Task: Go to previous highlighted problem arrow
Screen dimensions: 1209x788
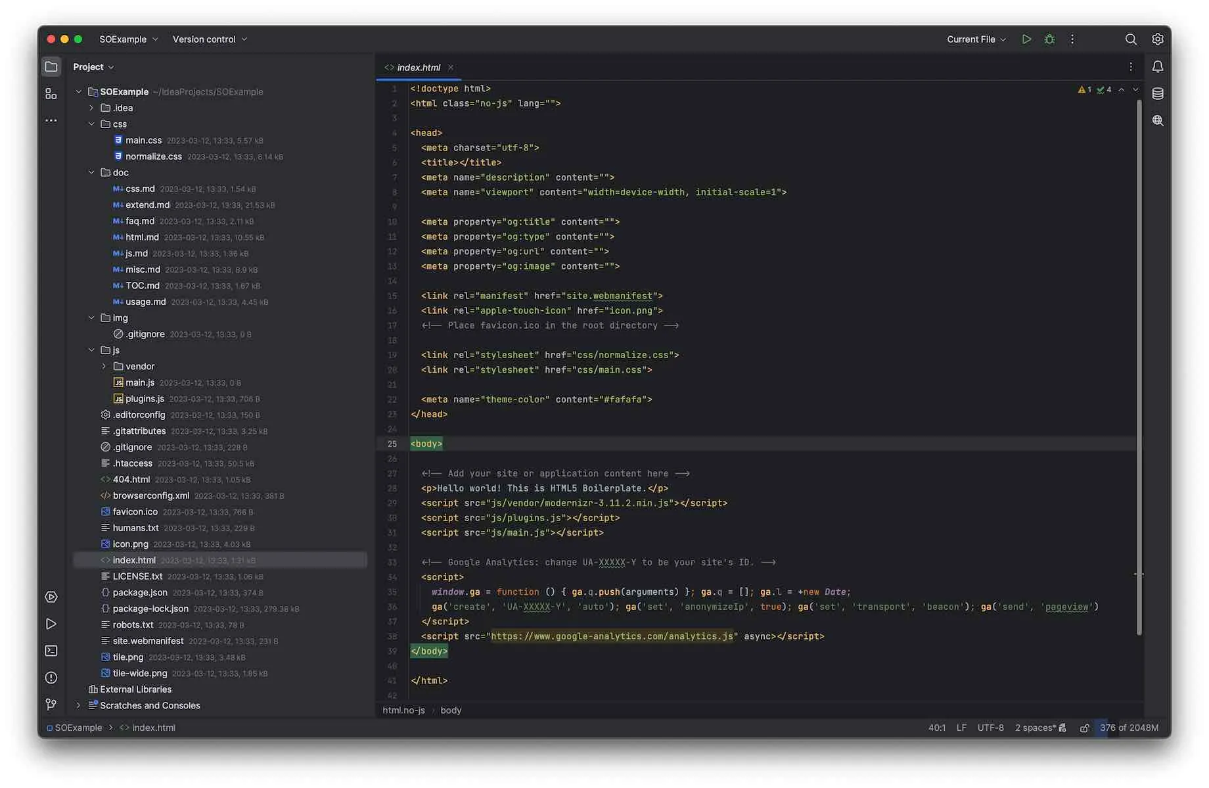Action: [1122, 89]
